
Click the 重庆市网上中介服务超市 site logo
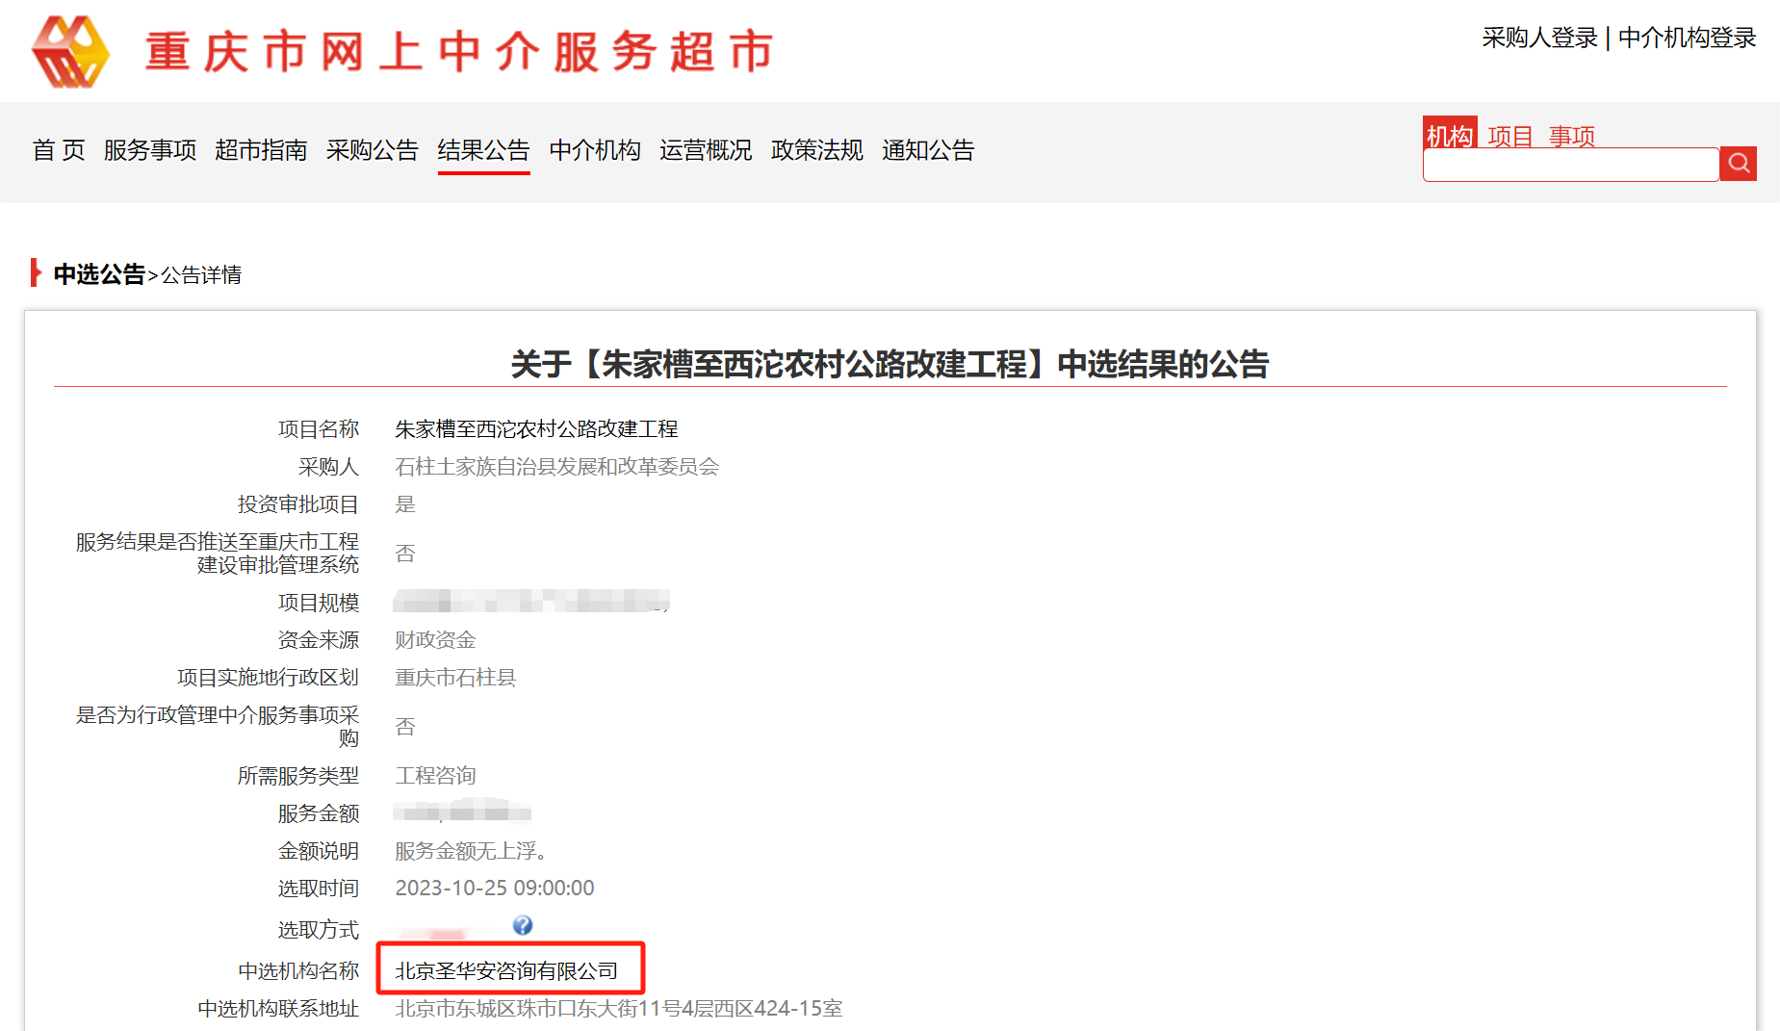click(x=402, y=52)
